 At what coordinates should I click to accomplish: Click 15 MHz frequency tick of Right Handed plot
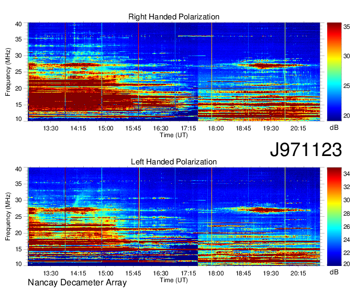[18, 105]
